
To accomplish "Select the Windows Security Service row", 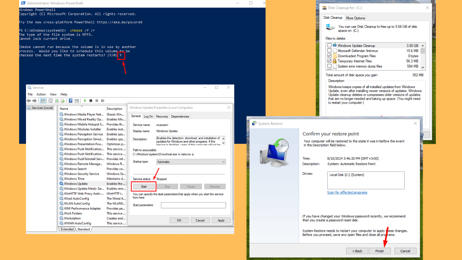I will click(x=93, y=174).
